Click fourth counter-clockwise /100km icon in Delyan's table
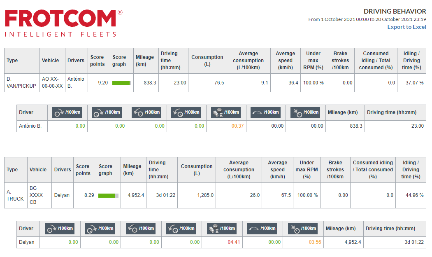Viewport: 432px width, 257px height. [x=181, y=229]
